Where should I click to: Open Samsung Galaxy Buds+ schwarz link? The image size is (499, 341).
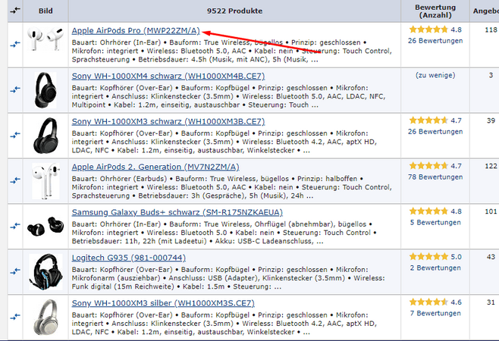pos(177,212)
